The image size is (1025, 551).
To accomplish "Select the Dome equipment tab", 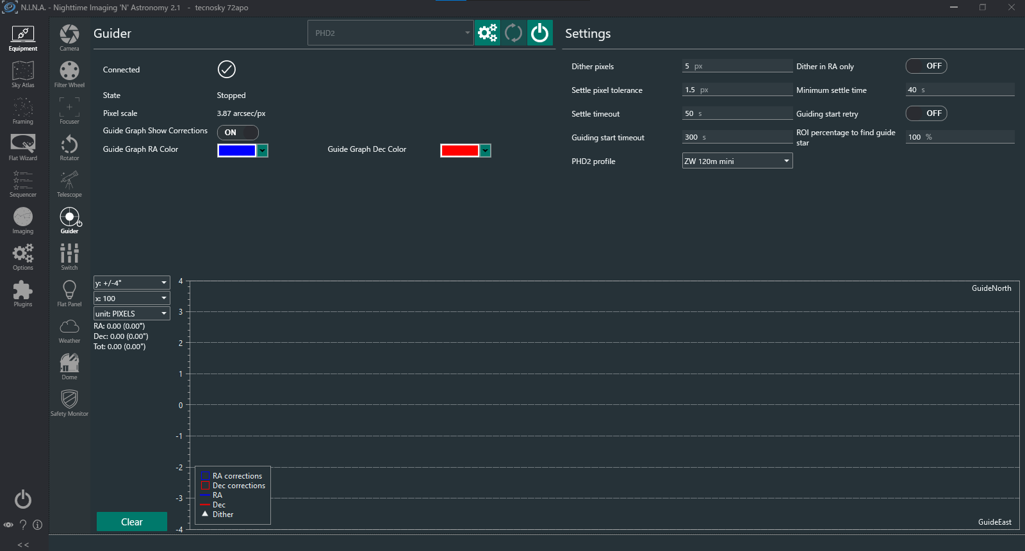I will tap(69, 367).
